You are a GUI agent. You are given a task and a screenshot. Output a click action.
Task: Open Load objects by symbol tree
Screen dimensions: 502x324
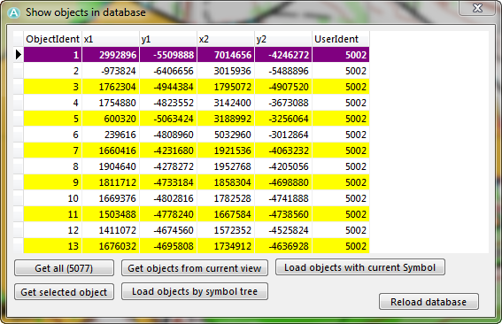[x=195, y=291]
